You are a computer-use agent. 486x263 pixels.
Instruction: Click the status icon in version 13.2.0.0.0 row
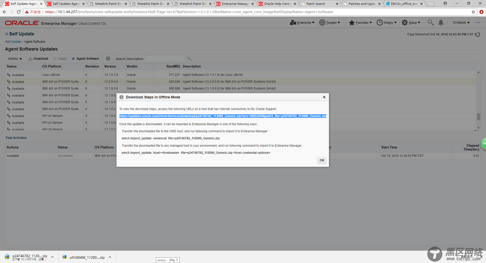[9, 82]
